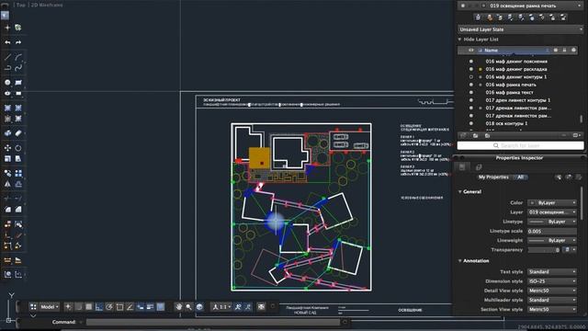The width and height of the screenshot is (588, 331).
Task: Select the Move tool with four arrows
Action: [x=7, y=148]
